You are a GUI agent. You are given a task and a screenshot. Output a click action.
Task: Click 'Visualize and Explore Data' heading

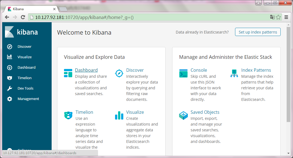click(94, 57)
